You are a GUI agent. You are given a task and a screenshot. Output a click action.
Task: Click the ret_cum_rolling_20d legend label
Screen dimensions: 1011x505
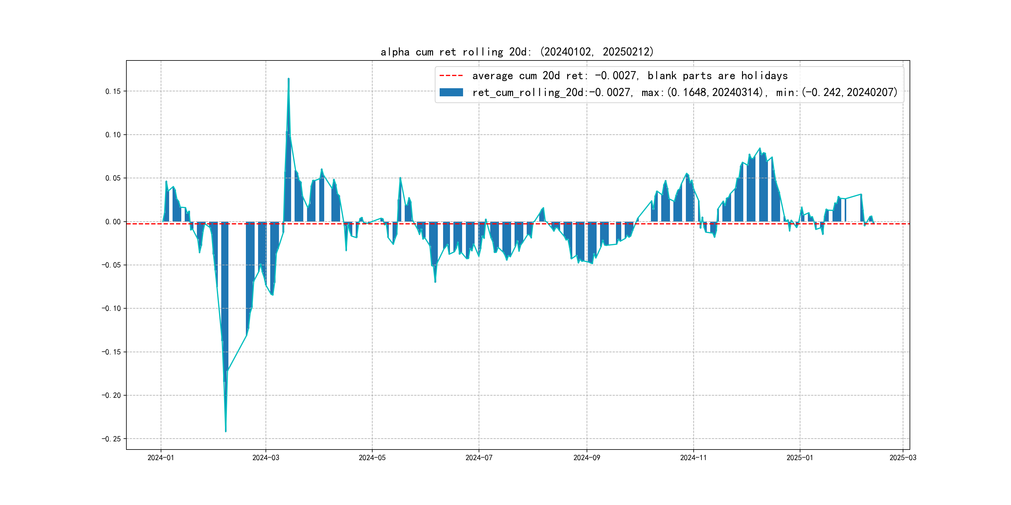685,92
